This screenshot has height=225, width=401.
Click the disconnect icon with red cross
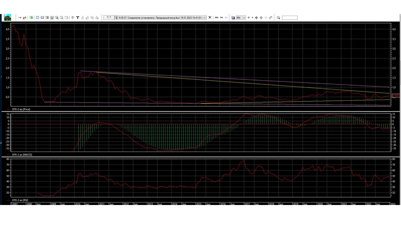pyautogui.click(x=25, y=17)
